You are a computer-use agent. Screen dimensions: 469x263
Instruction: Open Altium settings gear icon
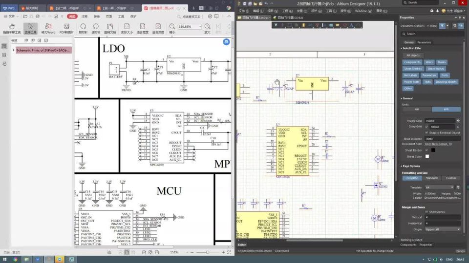[x=431, y=11]
